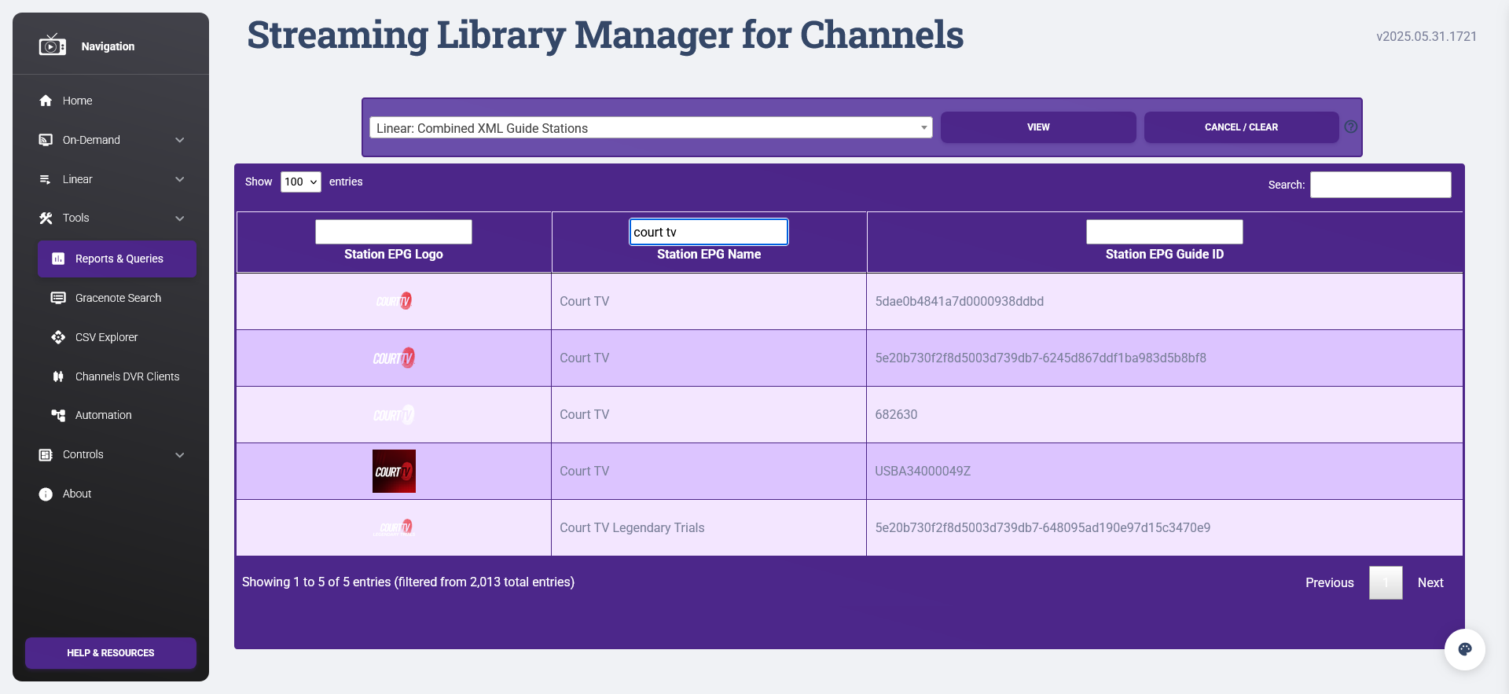The height and width of the screenshot is (694, 1509).
Task: Click the Automation icon in sidebar
Action: [58, 415]
